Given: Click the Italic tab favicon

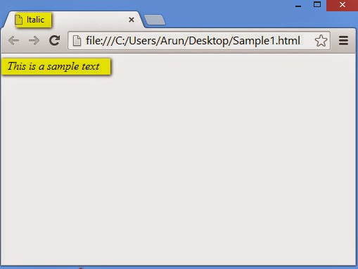Looking at the screenshot, I should (x=19, y=20).
